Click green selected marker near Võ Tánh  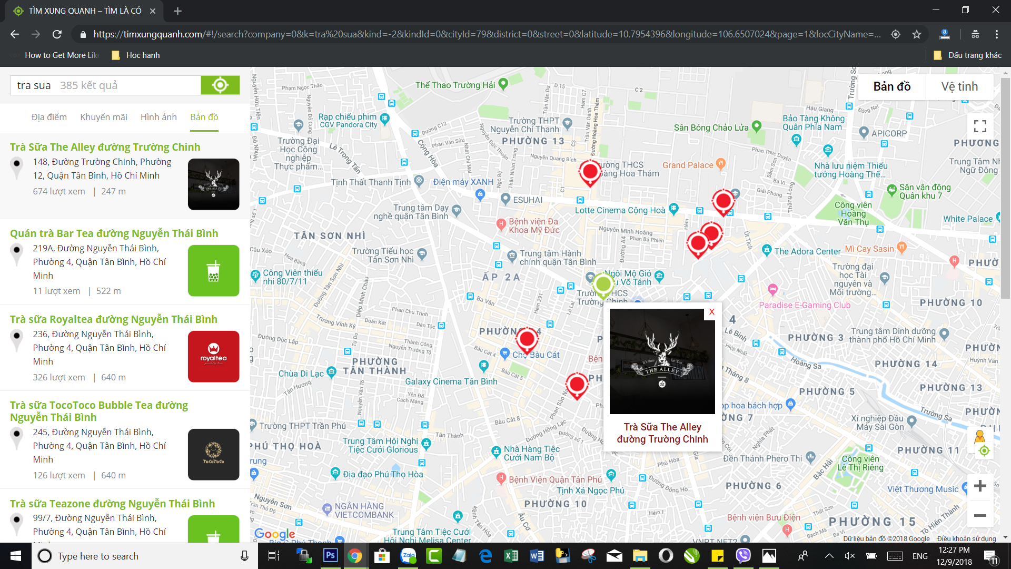point(603,284)
